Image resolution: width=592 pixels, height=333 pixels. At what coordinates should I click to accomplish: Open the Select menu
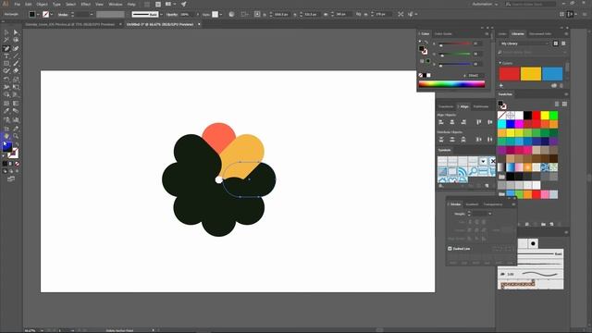coord(70,4)
